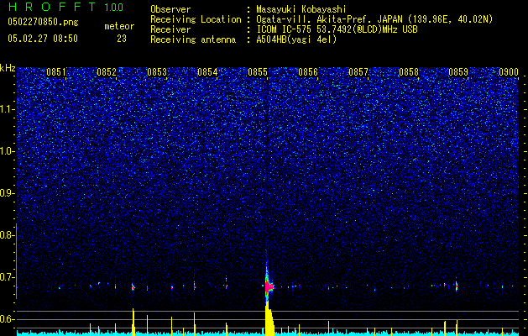528x336 pixels.
Task: Select the Ogata-vill. Akita-Pref. JAPAN location text
Action: pos(374,19)
